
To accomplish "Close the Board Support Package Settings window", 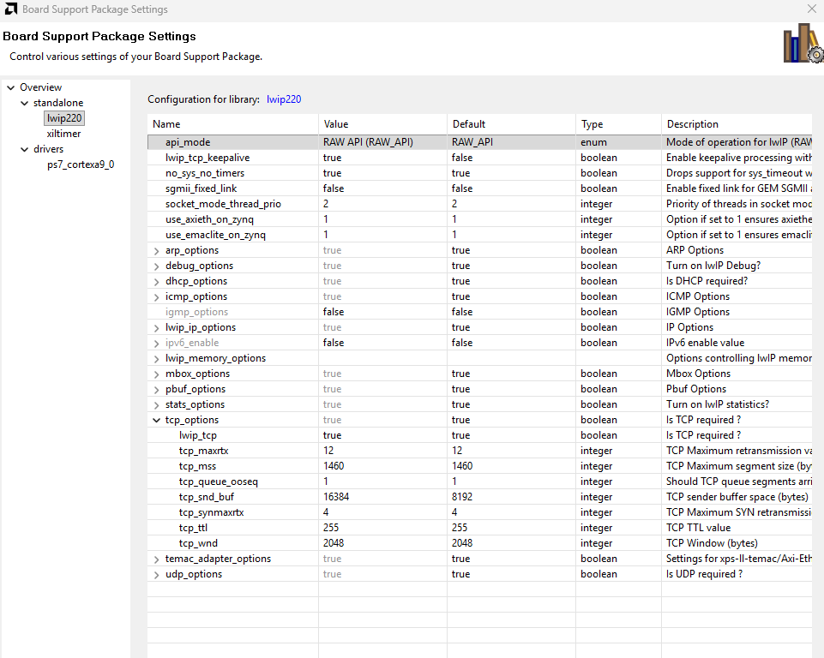I will point(811,9).
